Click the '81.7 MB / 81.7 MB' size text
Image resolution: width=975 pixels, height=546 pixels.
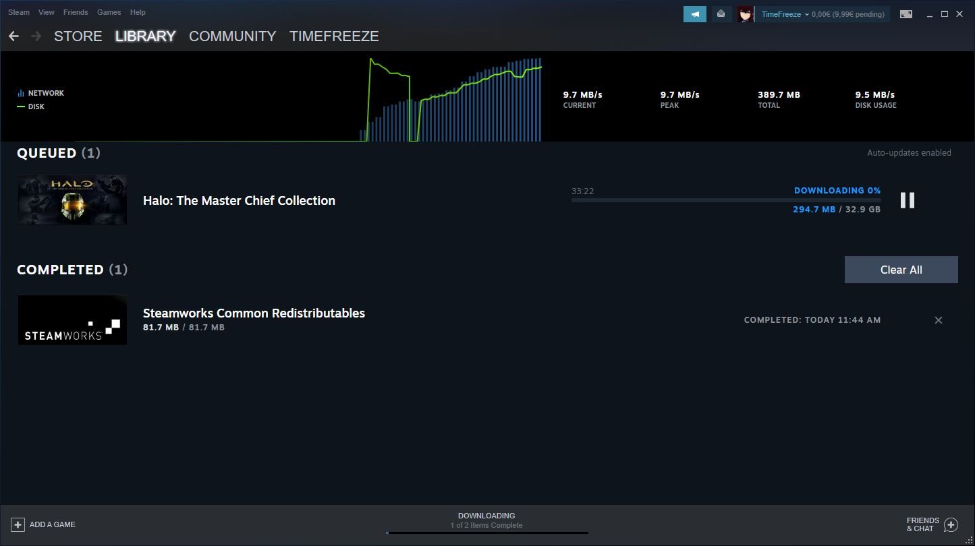click(x=184, y=328)
